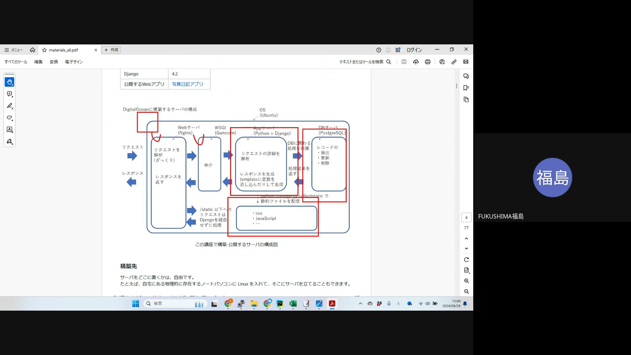Open the 編集 menu tab

(38, 62)
